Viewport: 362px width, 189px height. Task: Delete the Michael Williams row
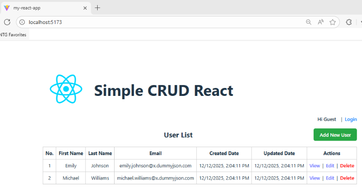[347, 178]
